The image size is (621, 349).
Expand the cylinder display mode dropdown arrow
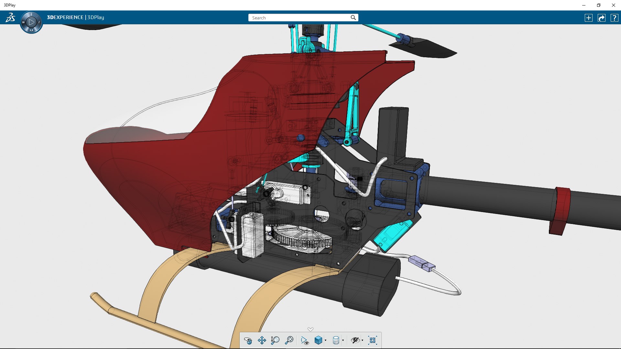coord(343,340)
